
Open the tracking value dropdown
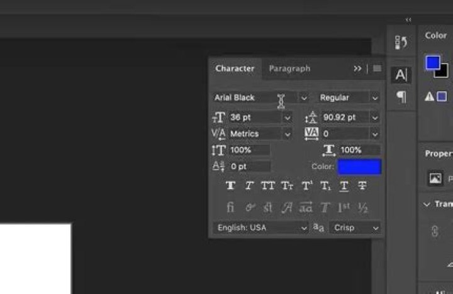(375, 134)
